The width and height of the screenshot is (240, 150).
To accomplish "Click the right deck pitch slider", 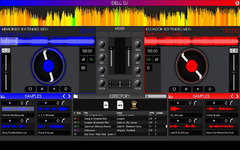I will (234, 72).
